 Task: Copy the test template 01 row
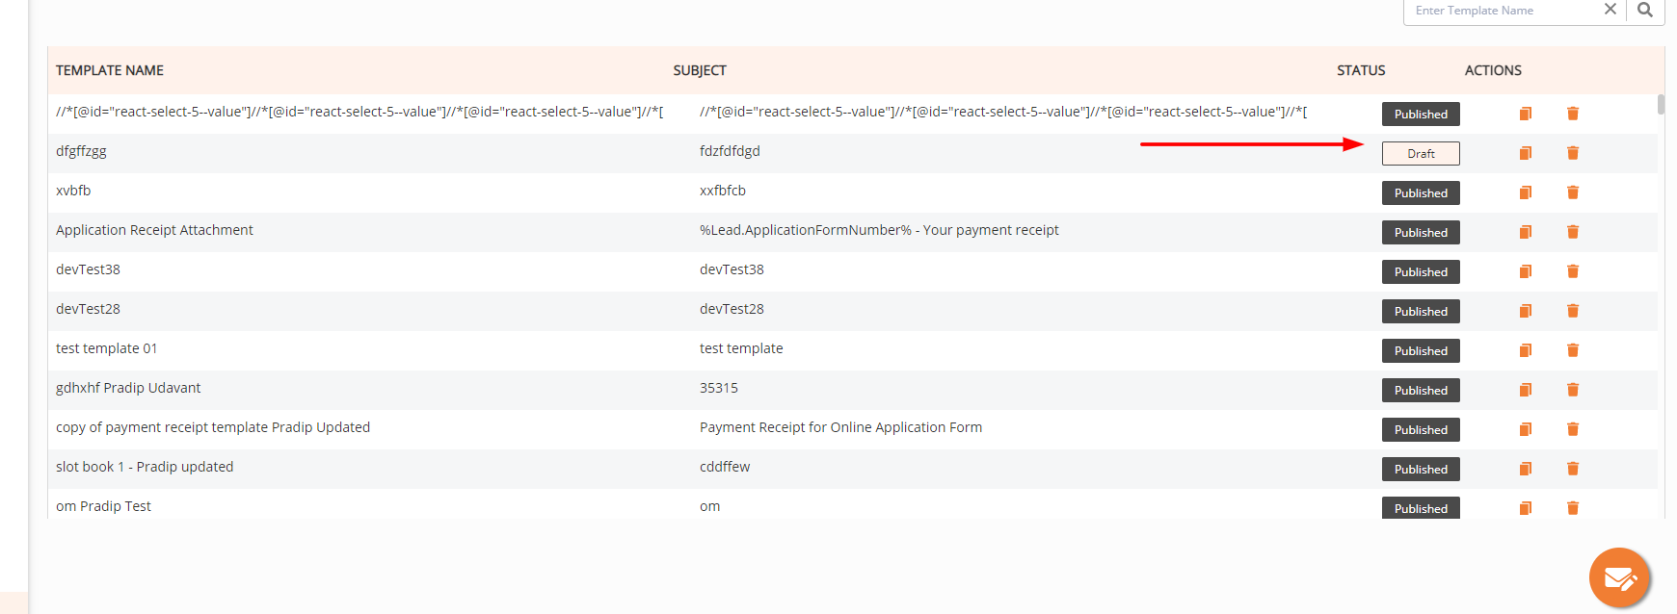pos(1526,350)
